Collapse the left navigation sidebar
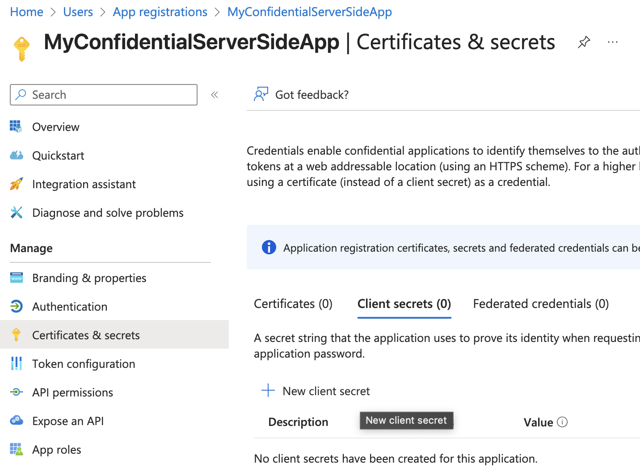 pyautogui.click(x=215, y=95)
